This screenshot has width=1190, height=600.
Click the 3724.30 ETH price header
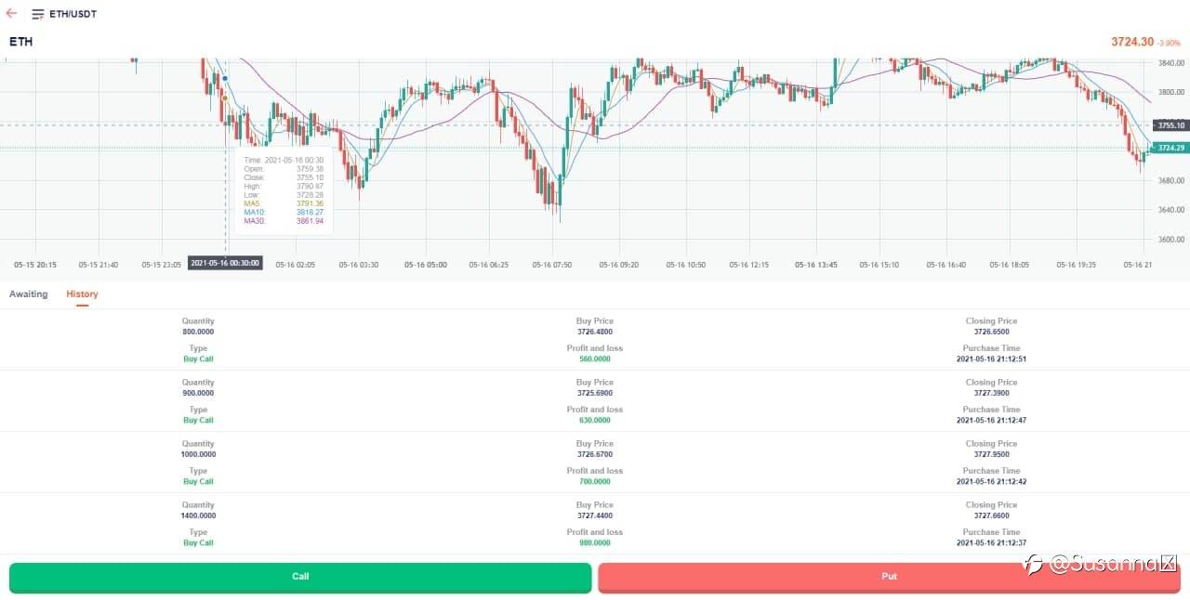click(x=1131, y=42)
